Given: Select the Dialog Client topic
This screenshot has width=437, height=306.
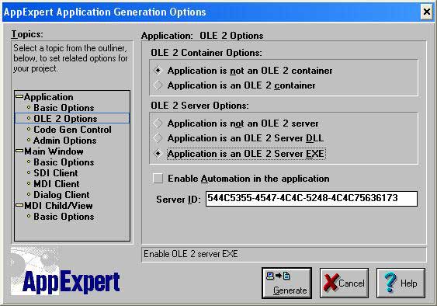Looking at the screenshot, I should [x=61, y=195].
